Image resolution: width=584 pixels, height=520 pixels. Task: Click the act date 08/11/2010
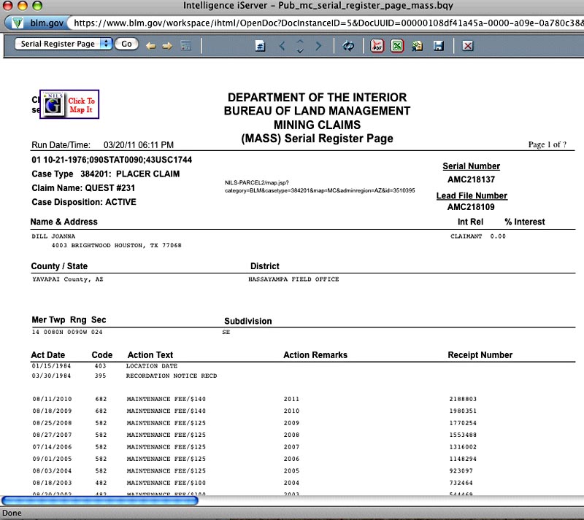52,399
